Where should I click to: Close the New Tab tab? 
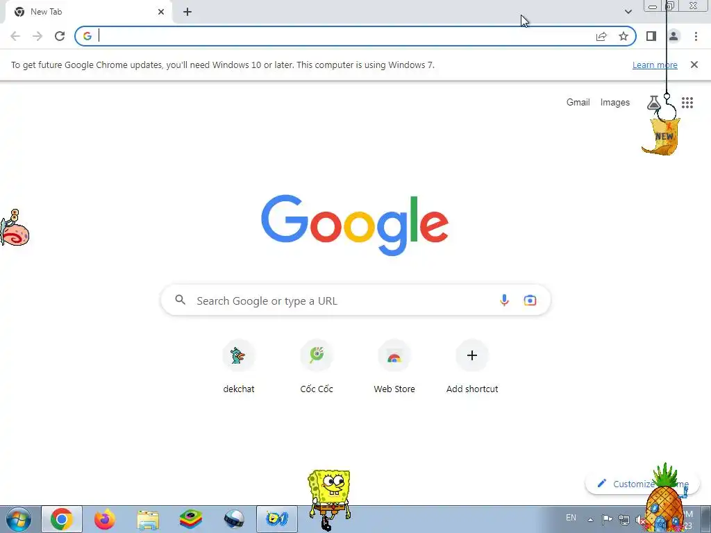pos(161,12)
